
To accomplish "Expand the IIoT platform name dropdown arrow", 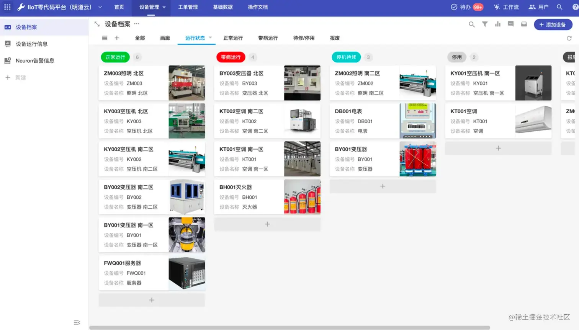I will tap(100, 7).
